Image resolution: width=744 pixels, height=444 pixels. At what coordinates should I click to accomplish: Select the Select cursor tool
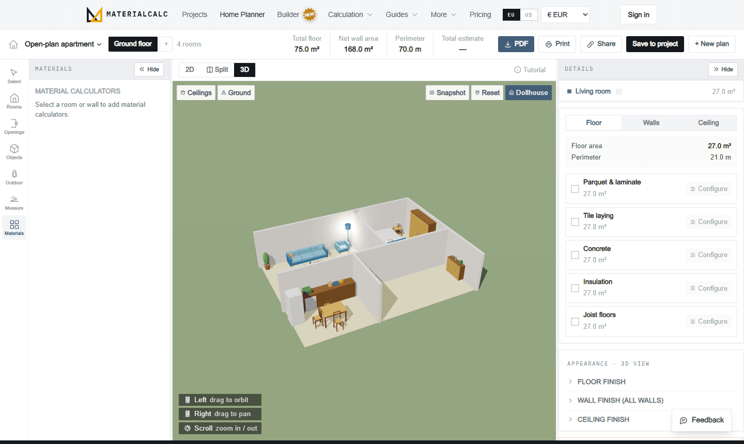coord(14,76)
